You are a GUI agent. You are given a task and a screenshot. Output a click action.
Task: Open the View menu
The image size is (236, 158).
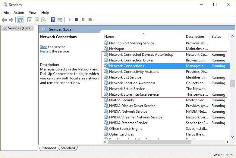(x=33, y=13)
